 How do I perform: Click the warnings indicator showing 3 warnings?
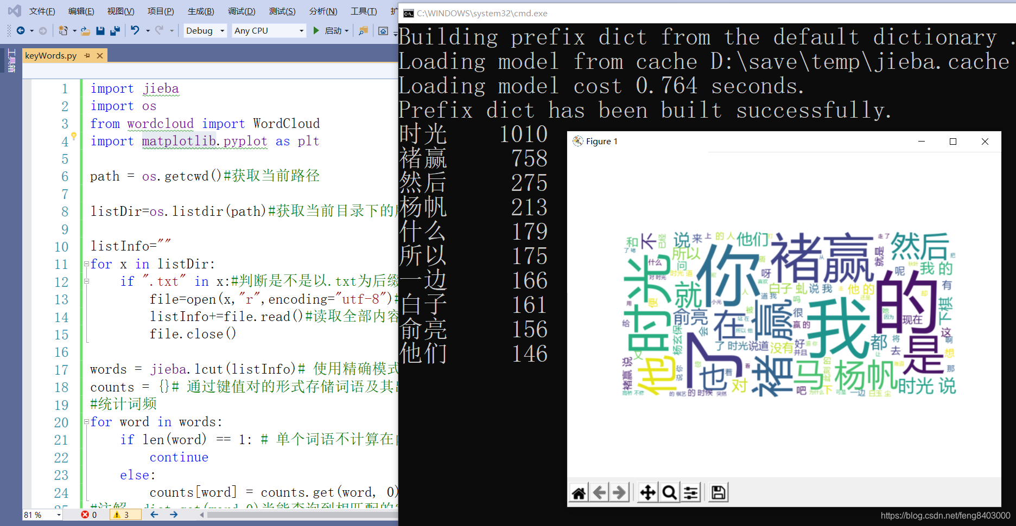point(124,515)
